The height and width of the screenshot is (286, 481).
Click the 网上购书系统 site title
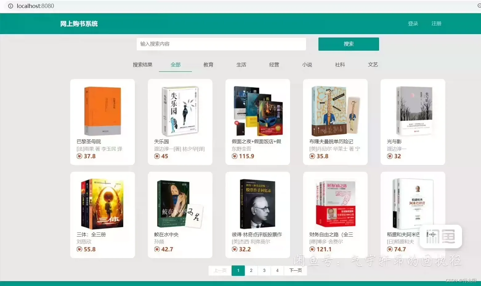[x=79, y=24]
